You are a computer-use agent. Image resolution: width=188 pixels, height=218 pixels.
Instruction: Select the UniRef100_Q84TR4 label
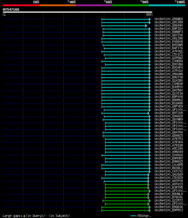click(169, 133)
